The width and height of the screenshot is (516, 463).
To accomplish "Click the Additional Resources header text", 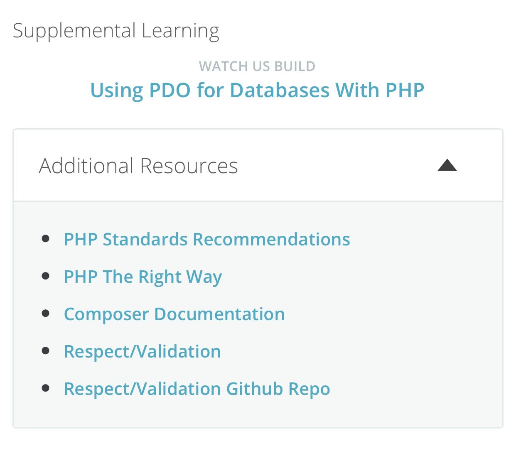I will tap(138, 165).
